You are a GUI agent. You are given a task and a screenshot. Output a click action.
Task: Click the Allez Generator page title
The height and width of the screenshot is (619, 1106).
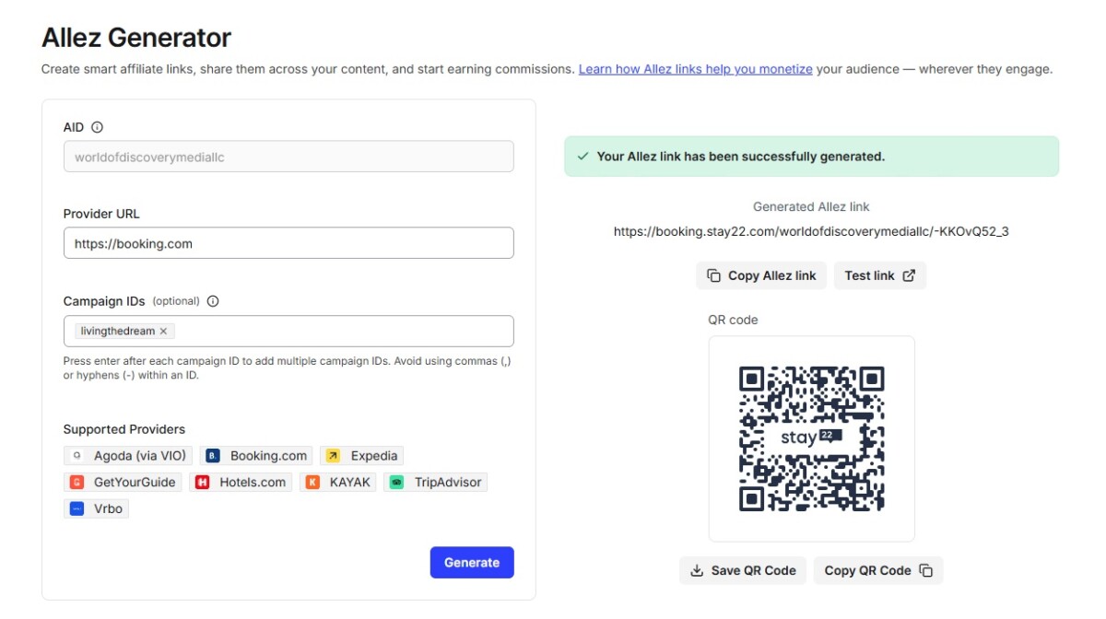point(136,38)
